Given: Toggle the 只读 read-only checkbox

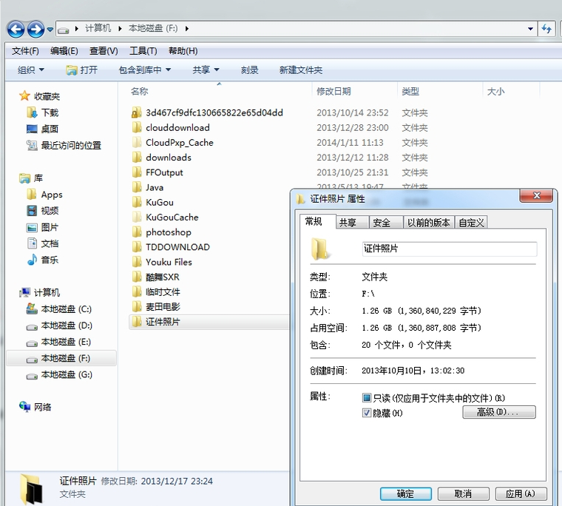Looking at the screenshot, I should (x=367, y=398).
